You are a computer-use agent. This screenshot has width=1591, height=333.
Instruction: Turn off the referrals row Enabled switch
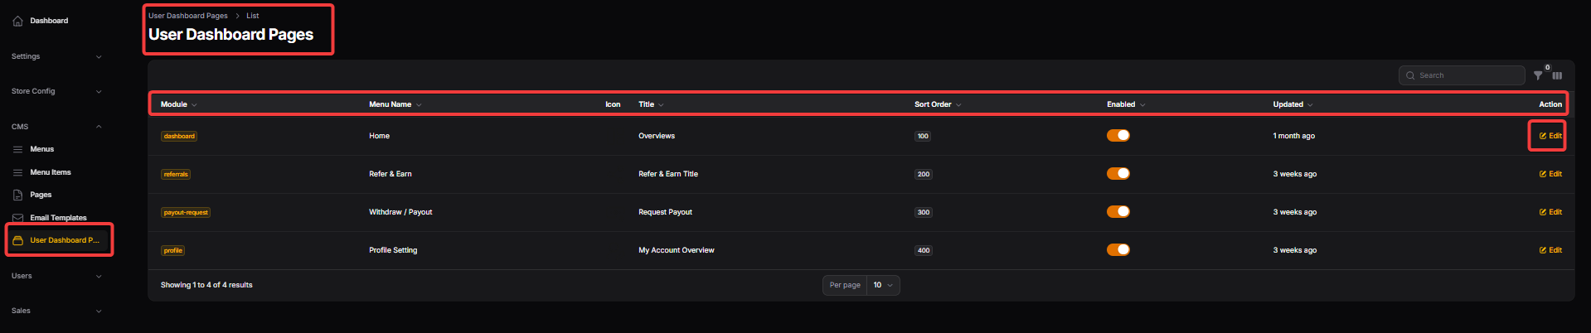(1118, 174)
